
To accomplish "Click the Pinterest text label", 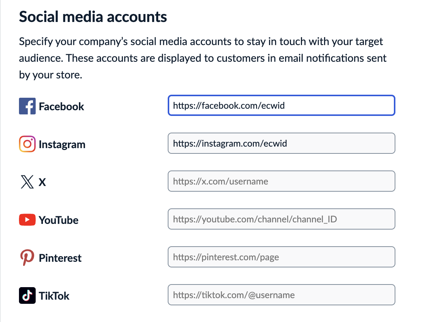I will (60, 258).
